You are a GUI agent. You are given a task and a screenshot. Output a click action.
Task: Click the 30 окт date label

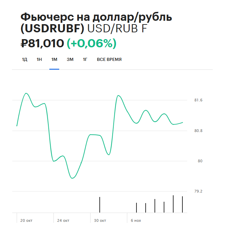click(x=100, y=221)
